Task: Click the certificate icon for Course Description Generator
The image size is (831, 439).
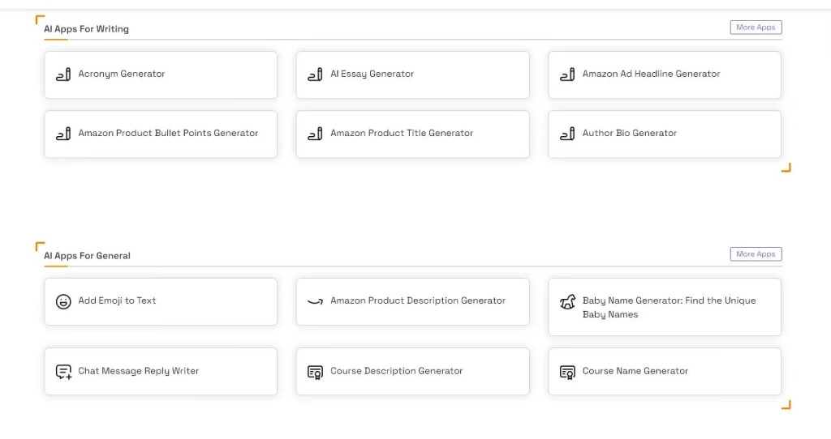Action: coord(315,372)
